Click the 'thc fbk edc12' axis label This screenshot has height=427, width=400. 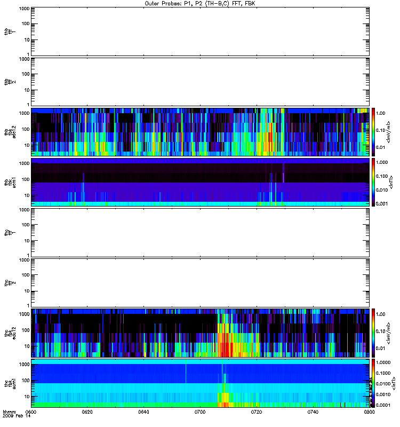coord(10,333)
